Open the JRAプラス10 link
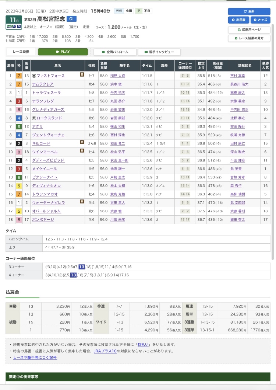276x390 pixels. (106, 351)
